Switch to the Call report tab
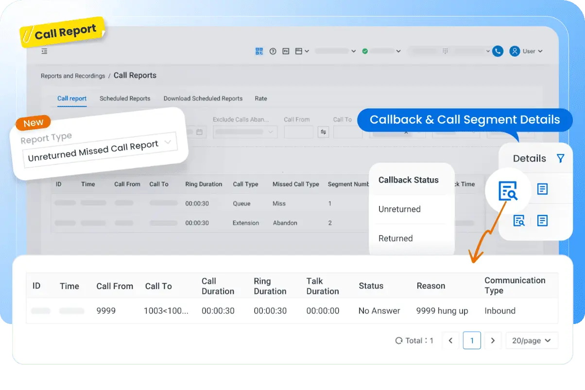The height and width of the screenshot is (390, 585). (x=72, y=99)
